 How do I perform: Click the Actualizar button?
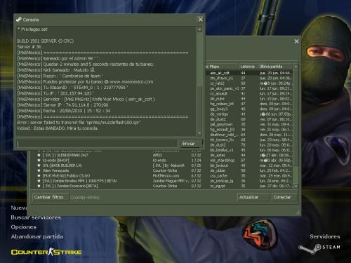coord(253,197)
